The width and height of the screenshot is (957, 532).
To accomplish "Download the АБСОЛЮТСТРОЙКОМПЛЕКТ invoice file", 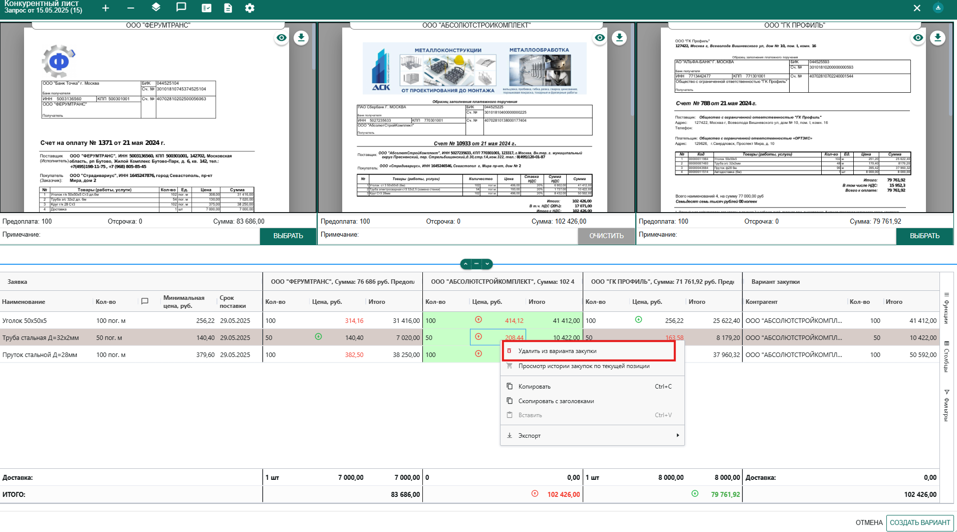I will tap(619, 38).
